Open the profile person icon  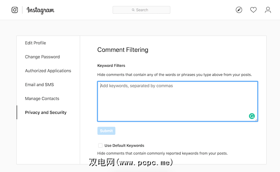[x=268, y=10]
